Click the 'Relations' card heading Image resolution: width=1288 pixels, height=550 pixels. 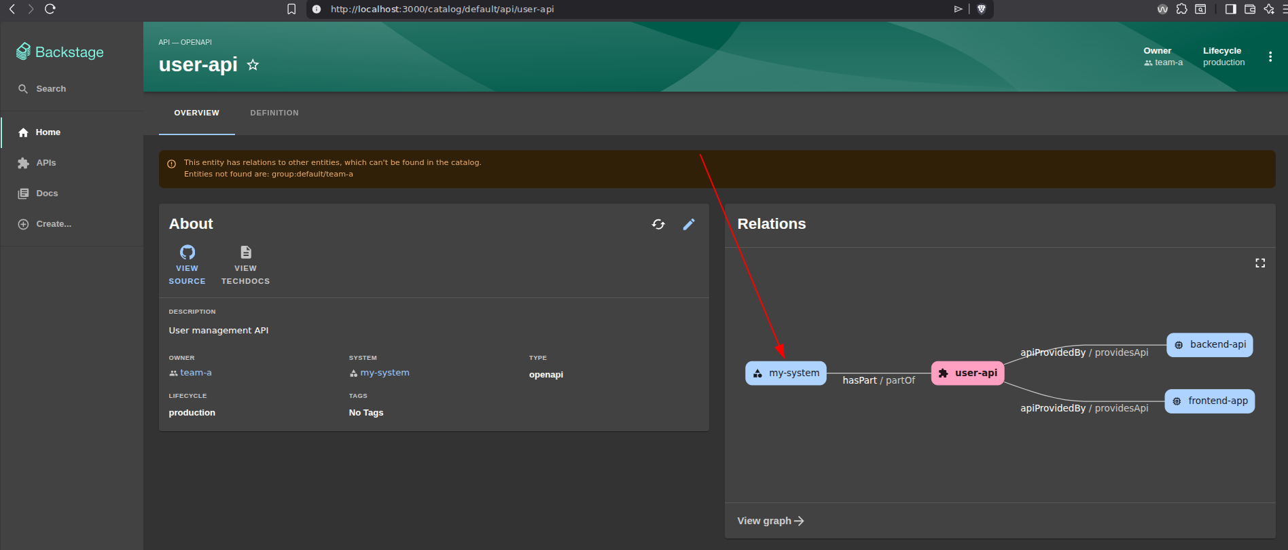pos(772,224)
